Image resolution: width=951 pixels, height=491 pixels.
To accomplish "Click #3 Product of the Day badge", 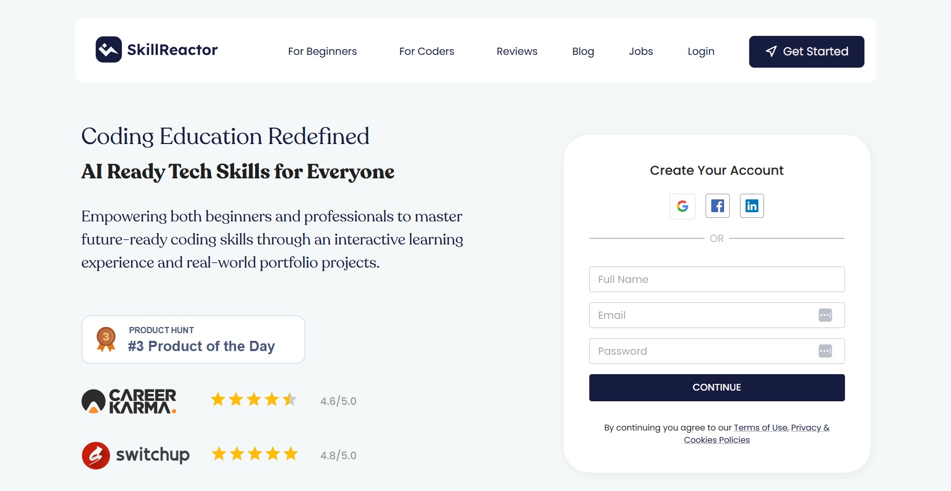I will click(x=193, y=339).
